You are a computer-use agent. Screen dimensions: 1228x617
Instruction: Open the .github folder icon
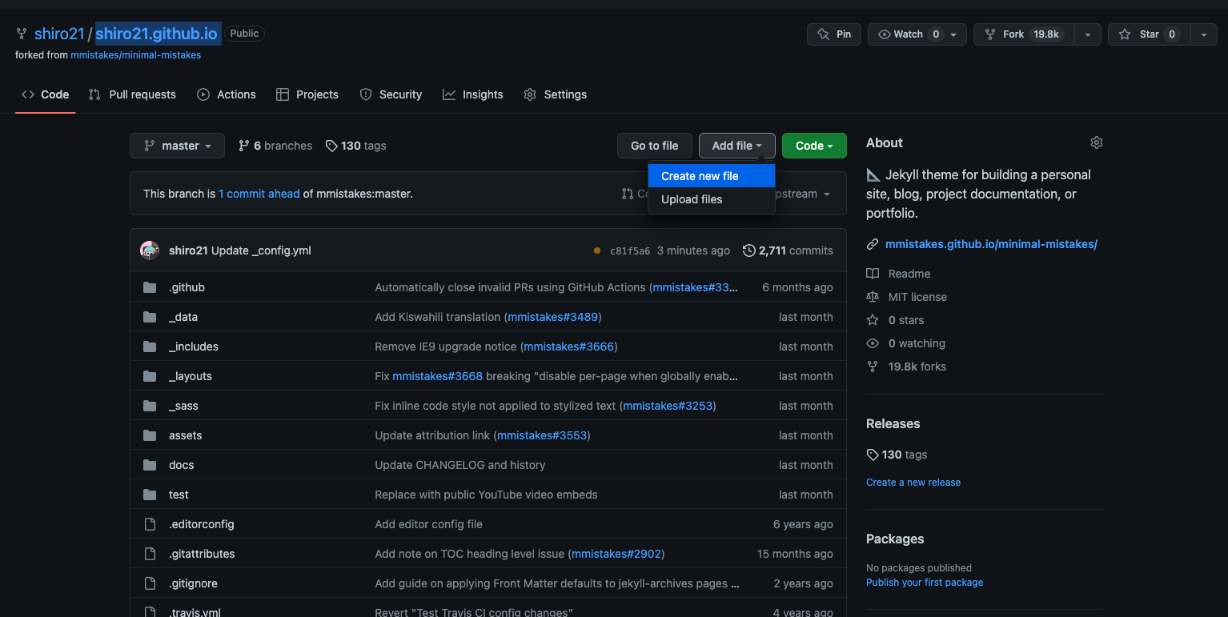click(150, 287)
